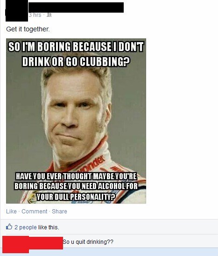The height and width of the screenshot is (256, 218).
Task: Open the shared meme image
Action: (x=76, y=121)
